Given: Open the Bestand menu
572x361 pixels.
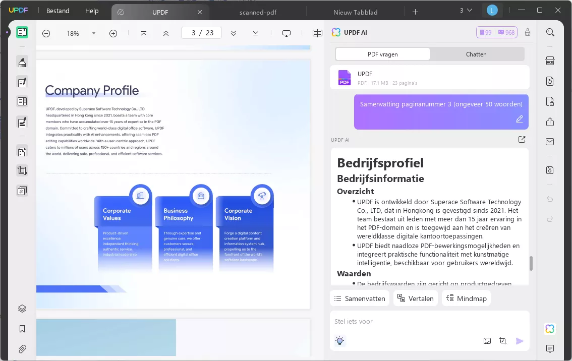Looking at the screenshot, I should coord(58,11).
